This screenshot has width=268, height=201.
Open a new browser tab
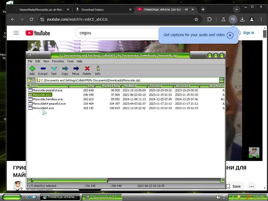point(203,10)
